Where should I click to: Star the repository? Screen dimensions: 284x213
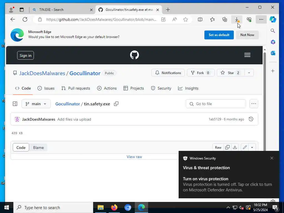point(231,73)
